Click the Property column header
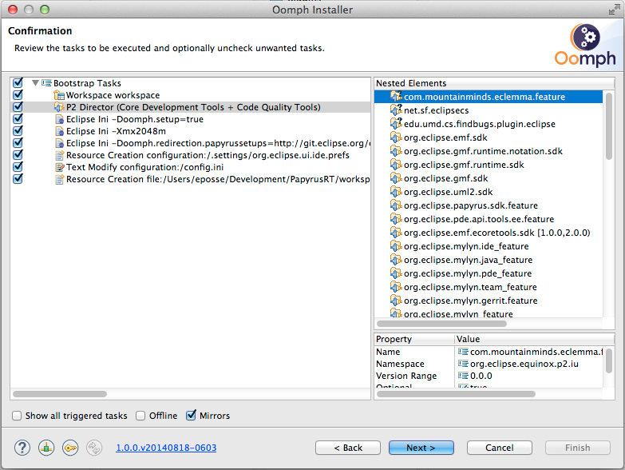Viewport: 625px width, 470px height. pos(414,339)
